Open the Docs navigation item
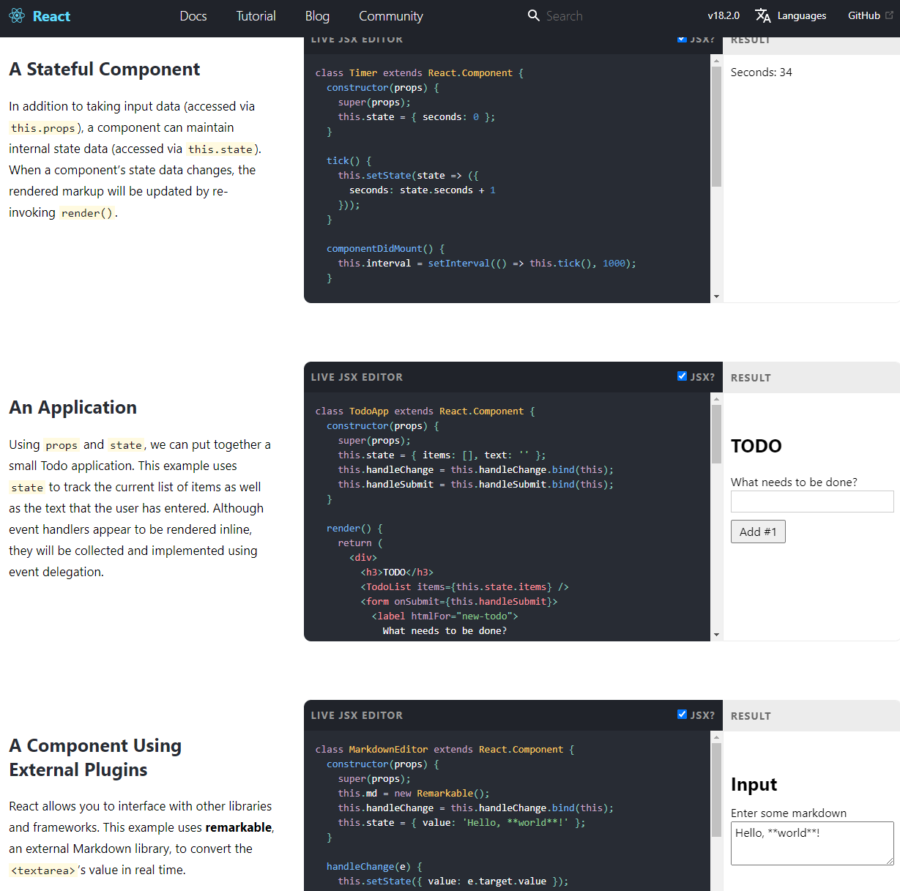The height and width of the screenshot is (891, 900). [x=193, y=16]
